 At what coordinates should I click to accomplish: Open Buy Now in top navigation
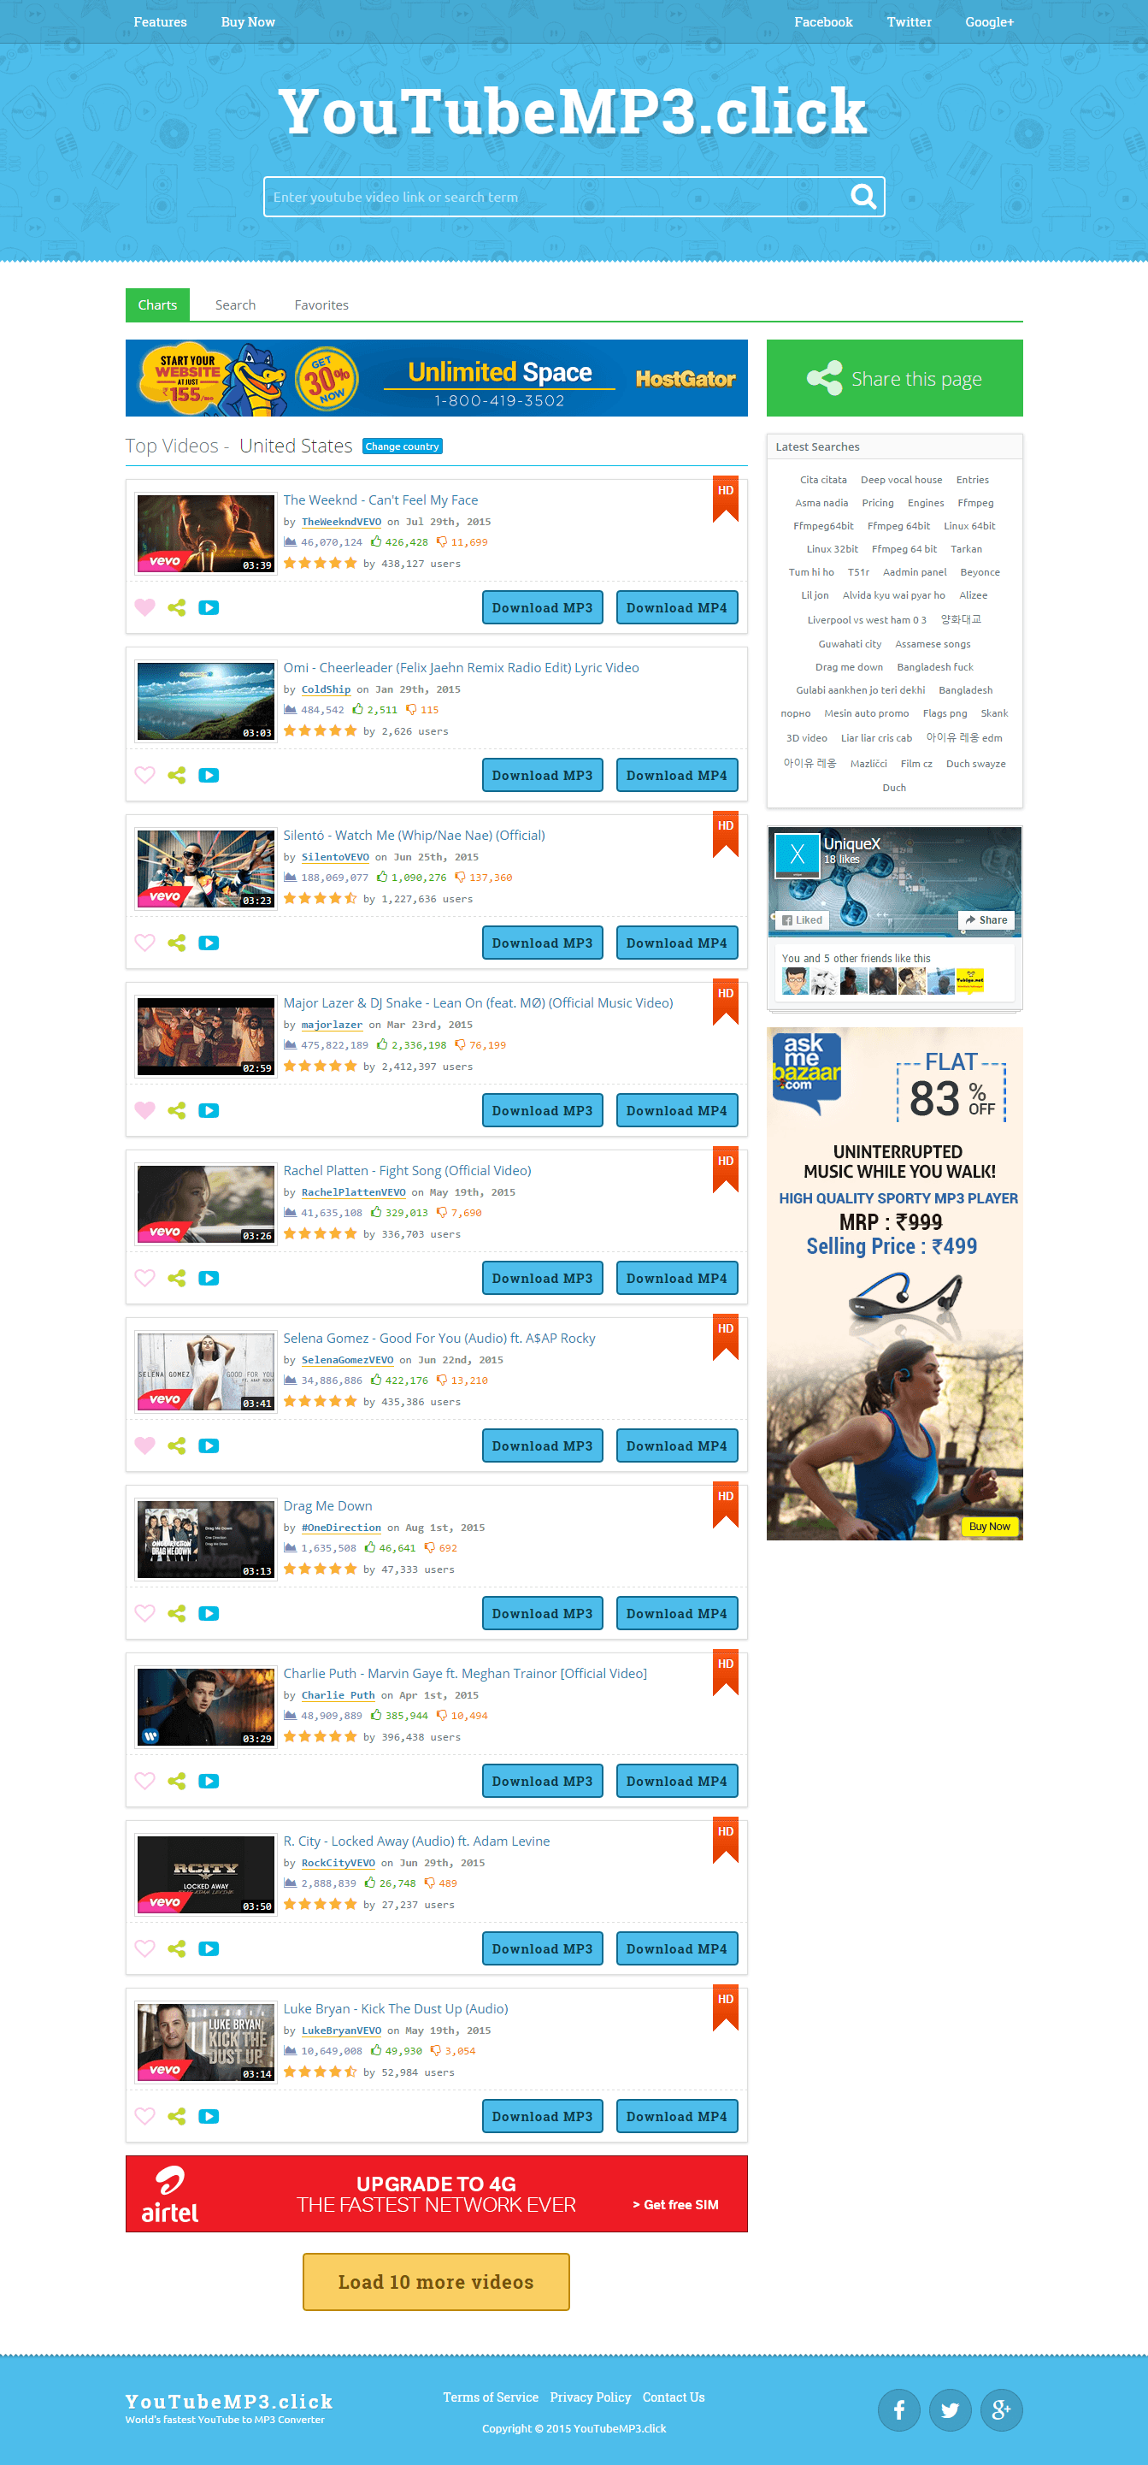coord(248,22)
